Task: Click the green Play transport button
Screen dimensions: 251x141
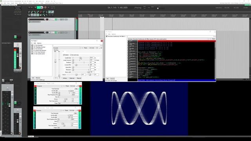Action: click(39, 7)
